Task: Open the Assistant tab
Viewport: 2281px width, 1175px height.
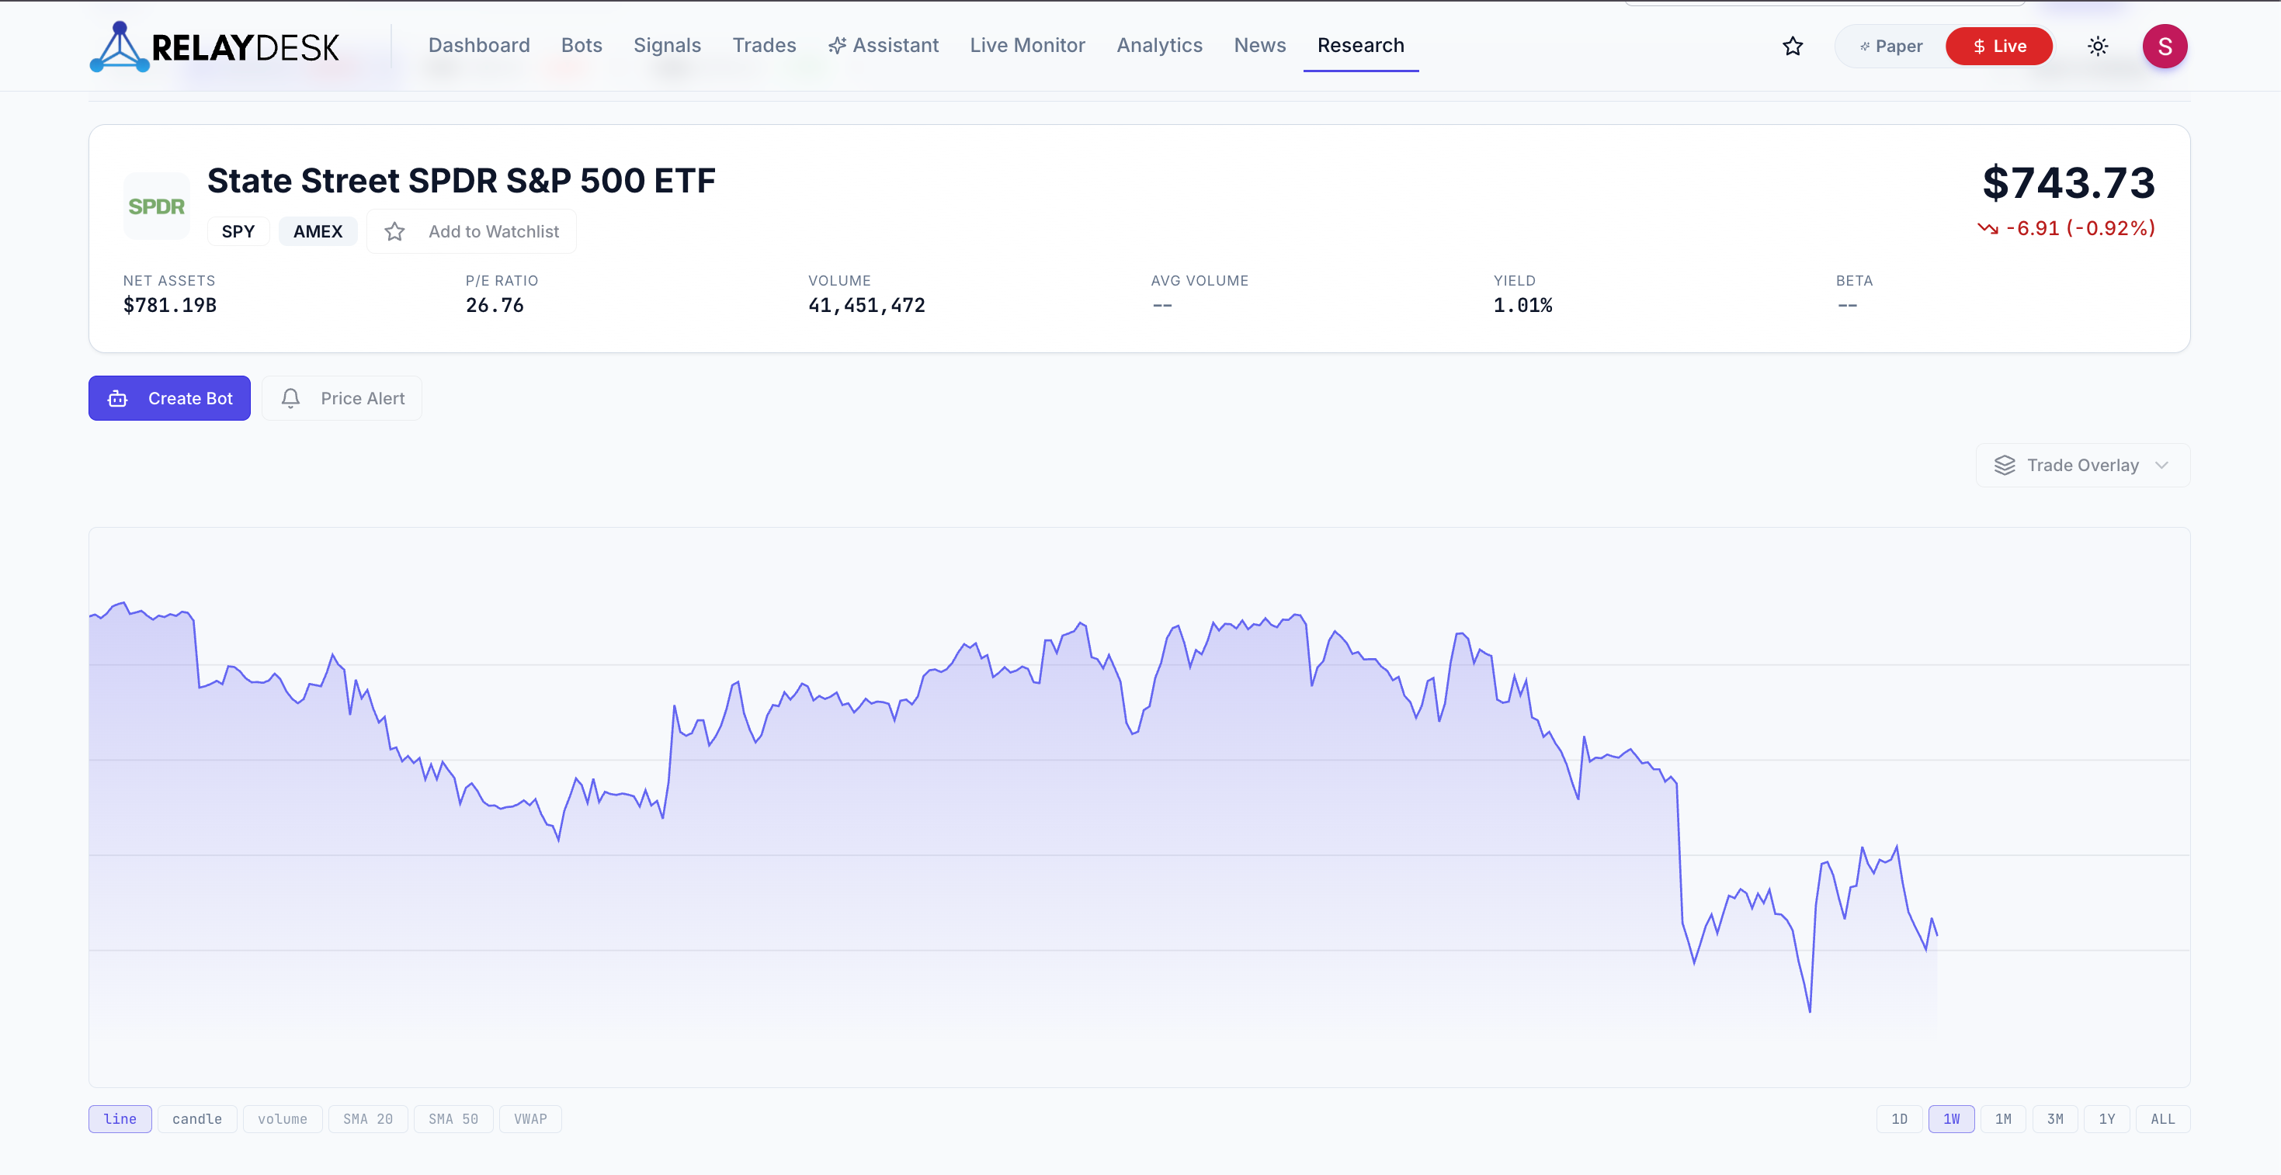Action: coord(883,45)
